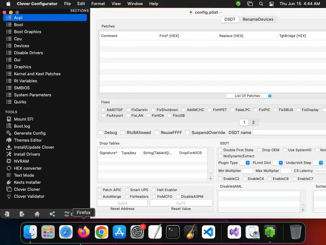Viewport: 326px width, 245px height.
Task: Open Clover Validator bulb icon
Action: coord(9,196)
